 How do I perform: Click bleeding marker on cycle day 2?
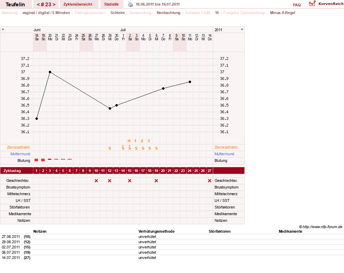[x=43, y=160]
